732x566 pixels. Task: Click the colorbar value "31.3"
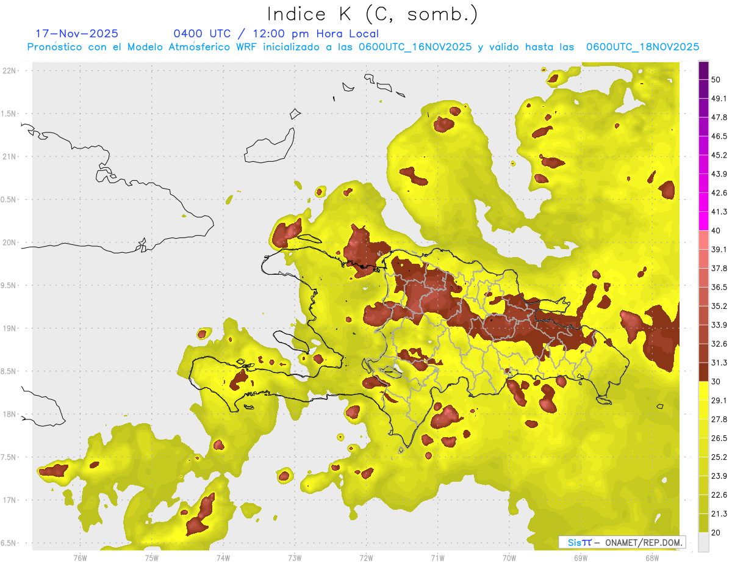tap(719, 363)
